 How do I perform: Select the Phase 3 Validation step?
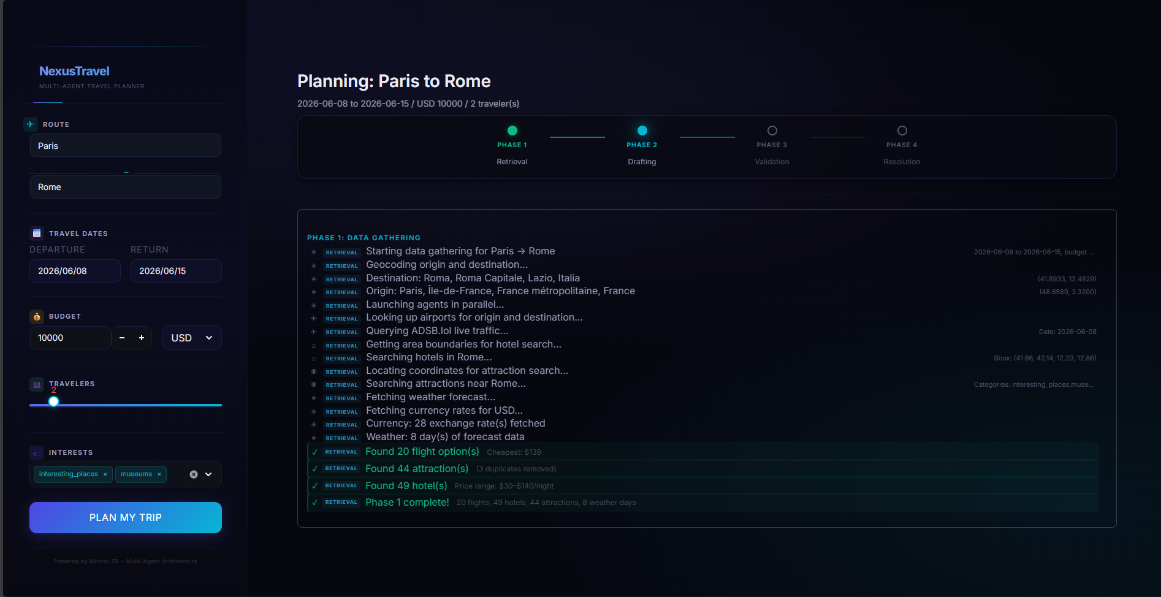click(x=772, y=145)
